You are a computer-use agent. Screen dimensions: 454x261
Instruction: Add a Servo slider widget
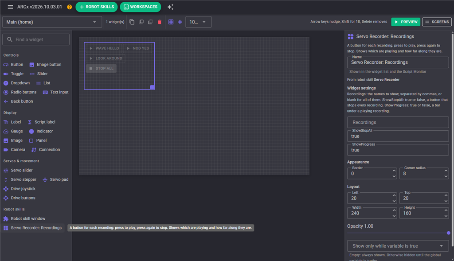coord(18,171)
